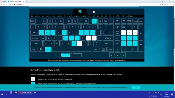Click the backspace arrow key

109,27
